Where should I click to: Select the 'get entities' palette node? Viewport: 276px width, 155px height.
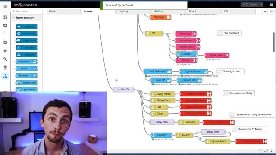(27, 90)
